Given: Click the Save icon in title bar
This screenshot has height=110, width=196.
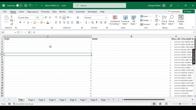Looking at the screenshot, I should (26, 5).
